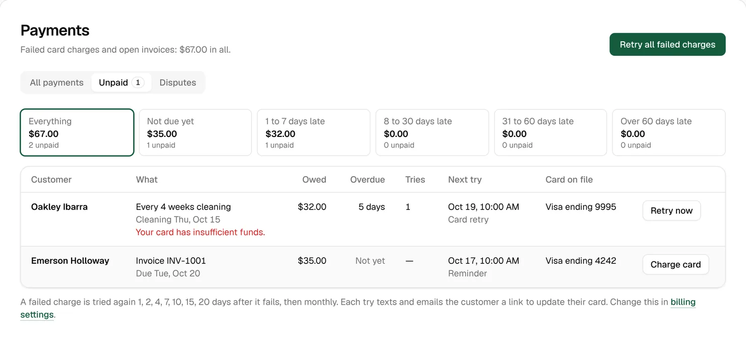This screenshot has width=746, height=355.
Task: Click the Owed column header
Action: (x=314, y=180)
